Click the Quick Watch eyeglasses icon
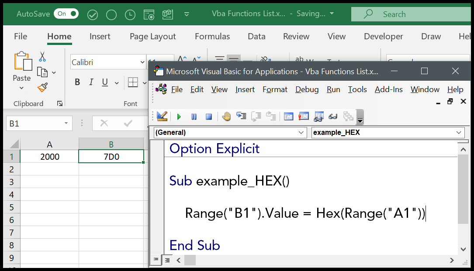The height and width of the screenshot is (271, 474). click(x=333, y=117)
